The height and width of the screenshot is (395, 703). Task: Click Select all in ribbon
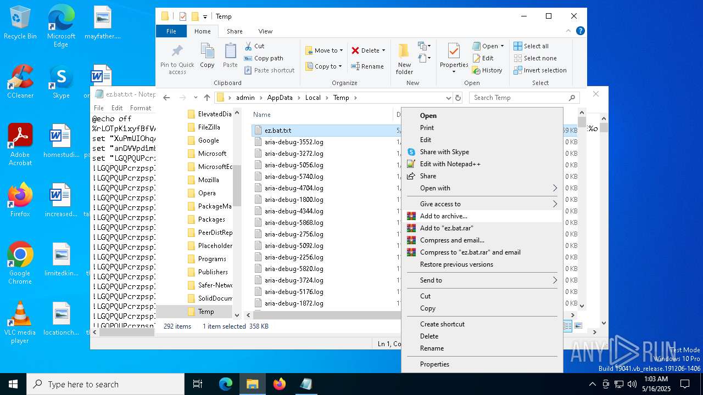[x=531, y=46]
